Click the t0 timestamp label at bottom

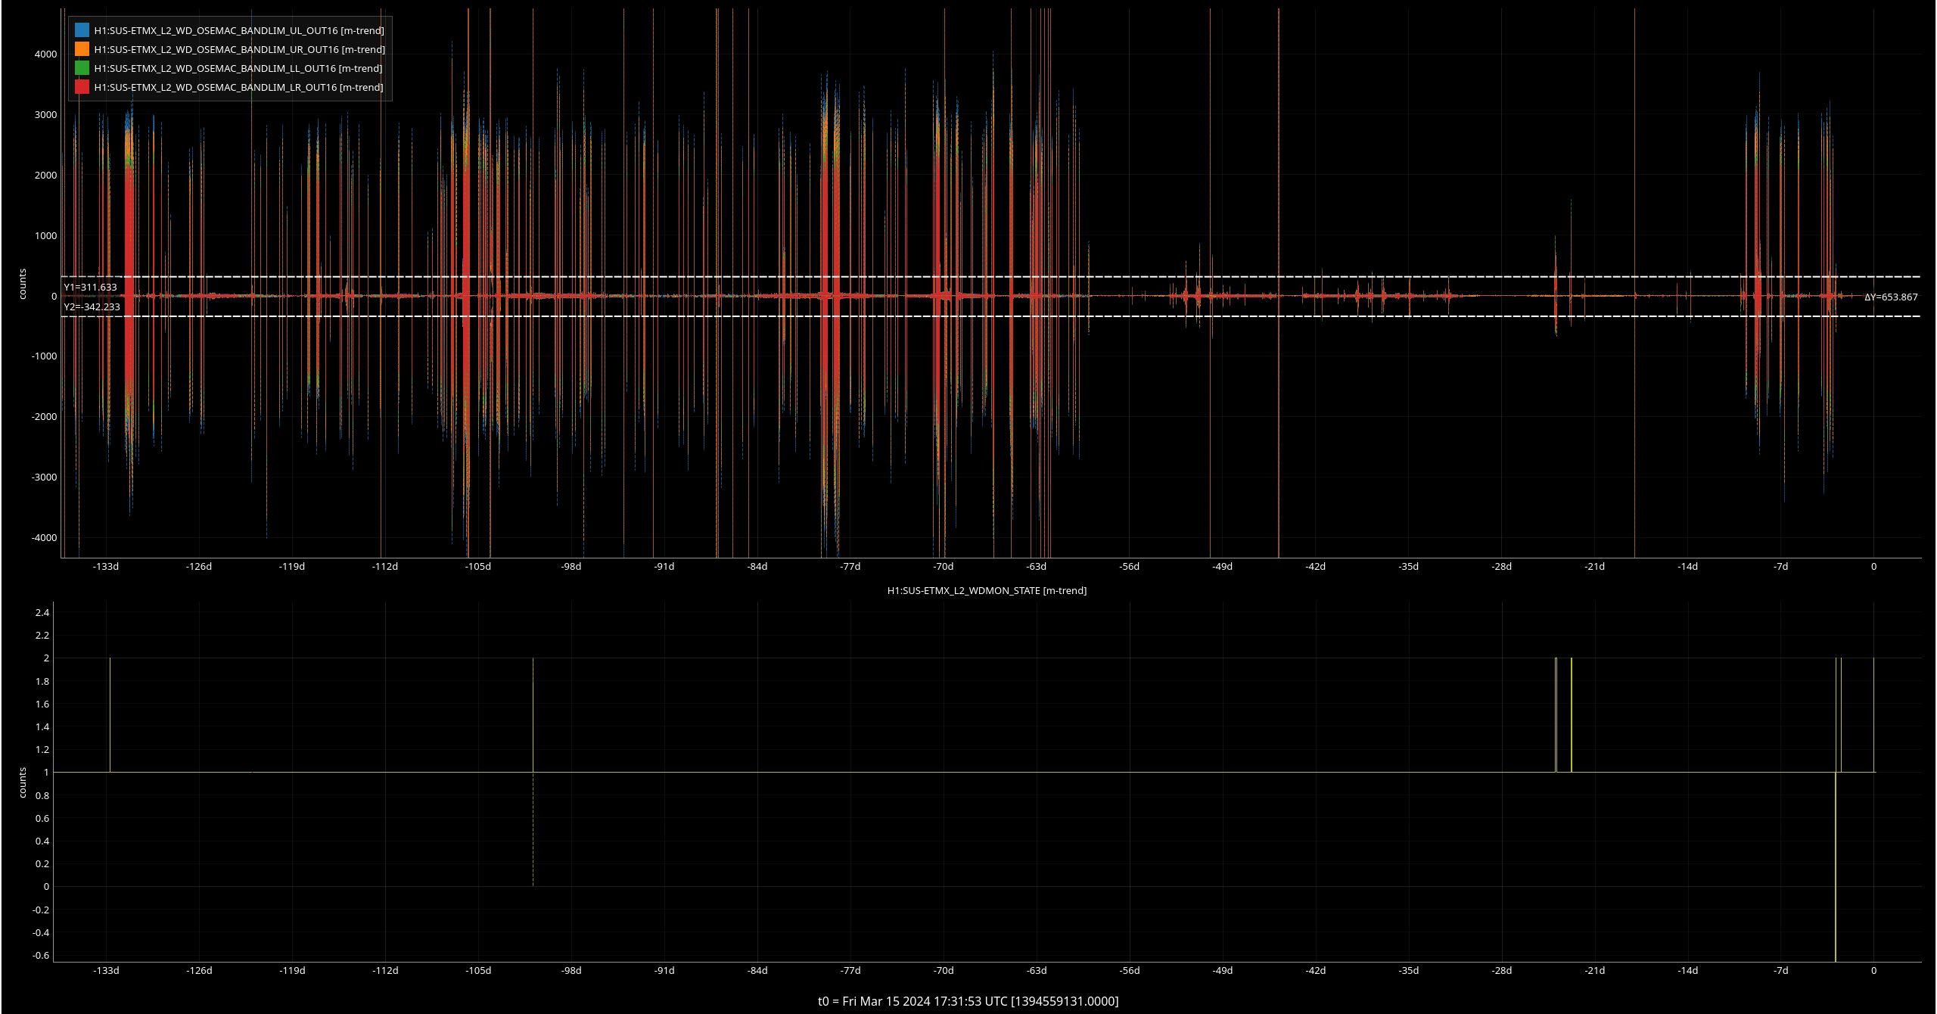(968, 1001)
